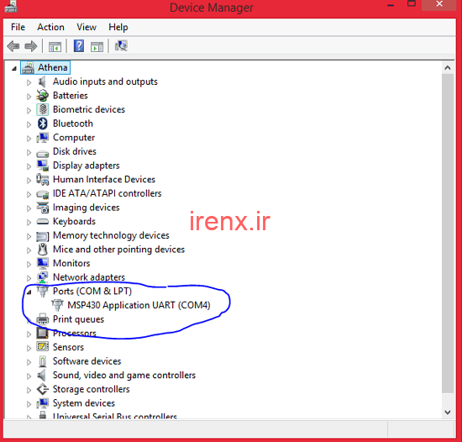Screen dimensions: 462x442
Task: Open the Help question mark toolbar icon
Action: click(79, 46)
